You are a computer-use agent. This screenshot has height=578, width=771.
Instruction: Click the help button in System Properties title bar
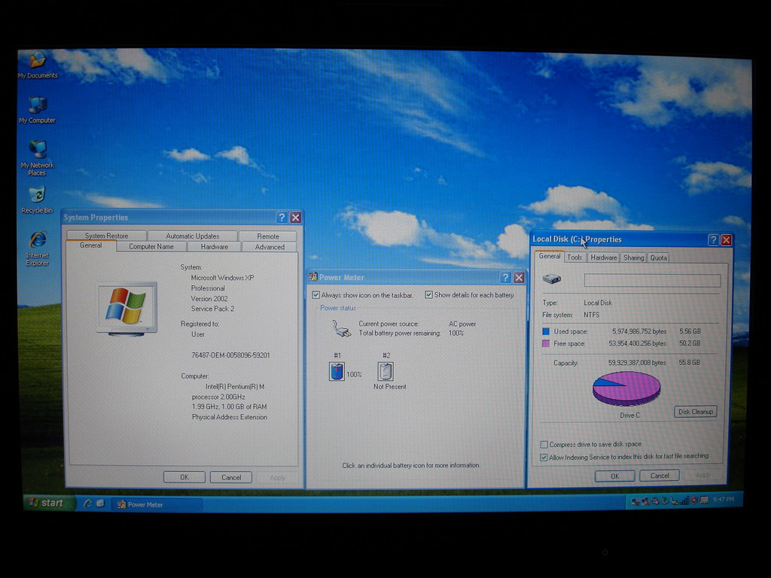click(x=282, y=218)
